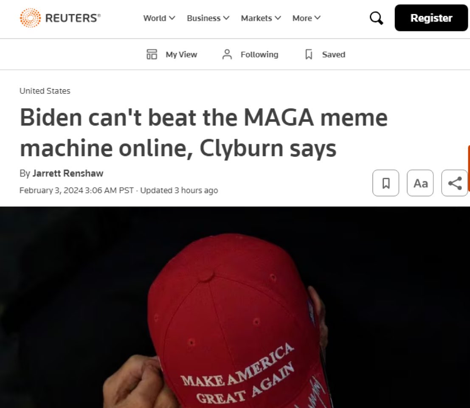This screenshot has height=408, width=470.
Task: Open the More dropdown menu
Action: click(307, 18)
